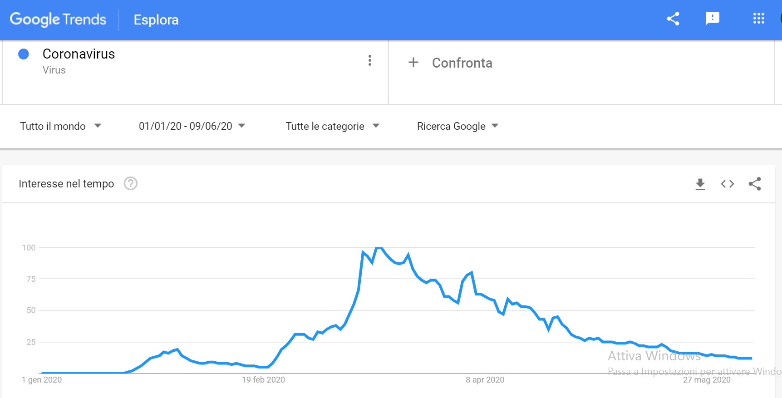The width and height of the screenshot is (782, 398).
Task: Click the peak of the trend line at 100
Action: pos(379,248)
